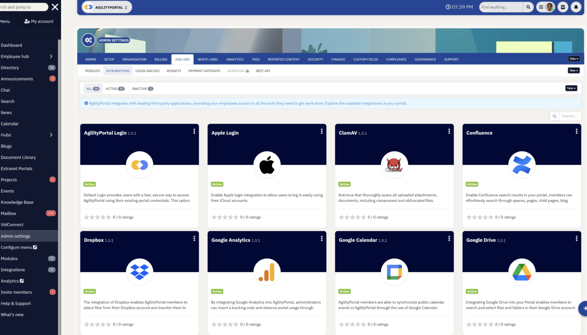Open the three-dot menu on AgilityPortal Login card
This screenshot has height=335, width=587.
pyautogui.click(x=194, y=131)
